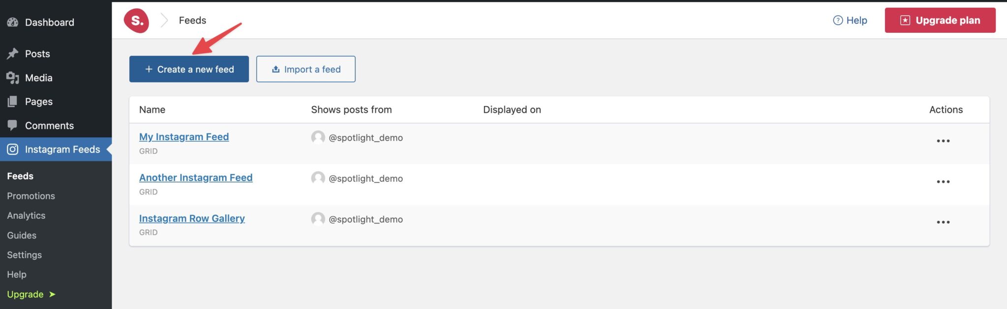Click avatar in Instagram Row Gallery row
Viewport: 1007px width, 309px height.
click(x=318, y=219)
